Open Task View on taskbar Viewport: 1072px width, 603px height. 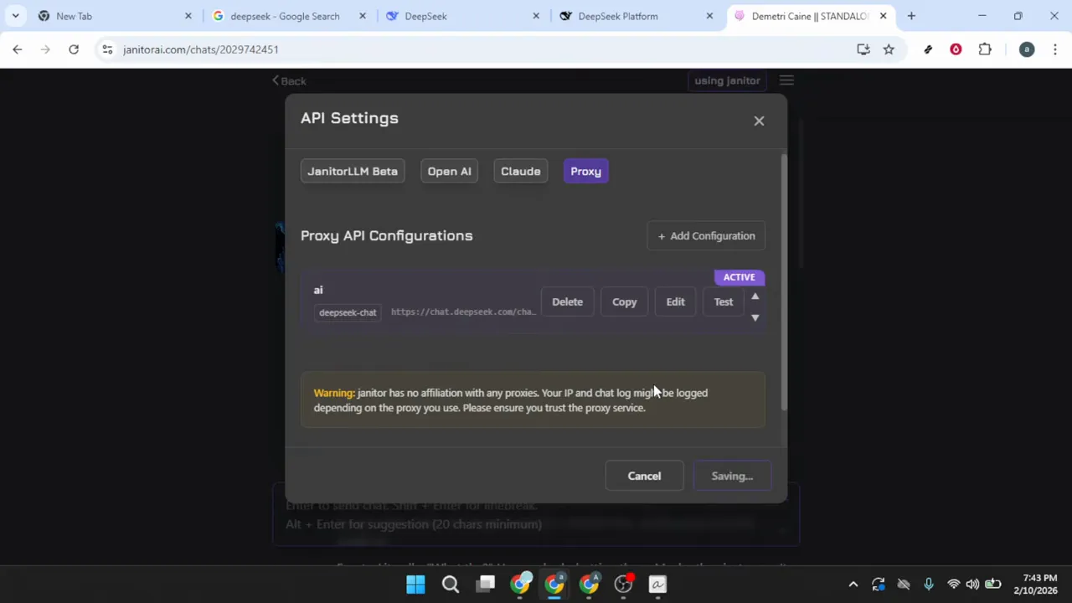(x=486, y=585)
